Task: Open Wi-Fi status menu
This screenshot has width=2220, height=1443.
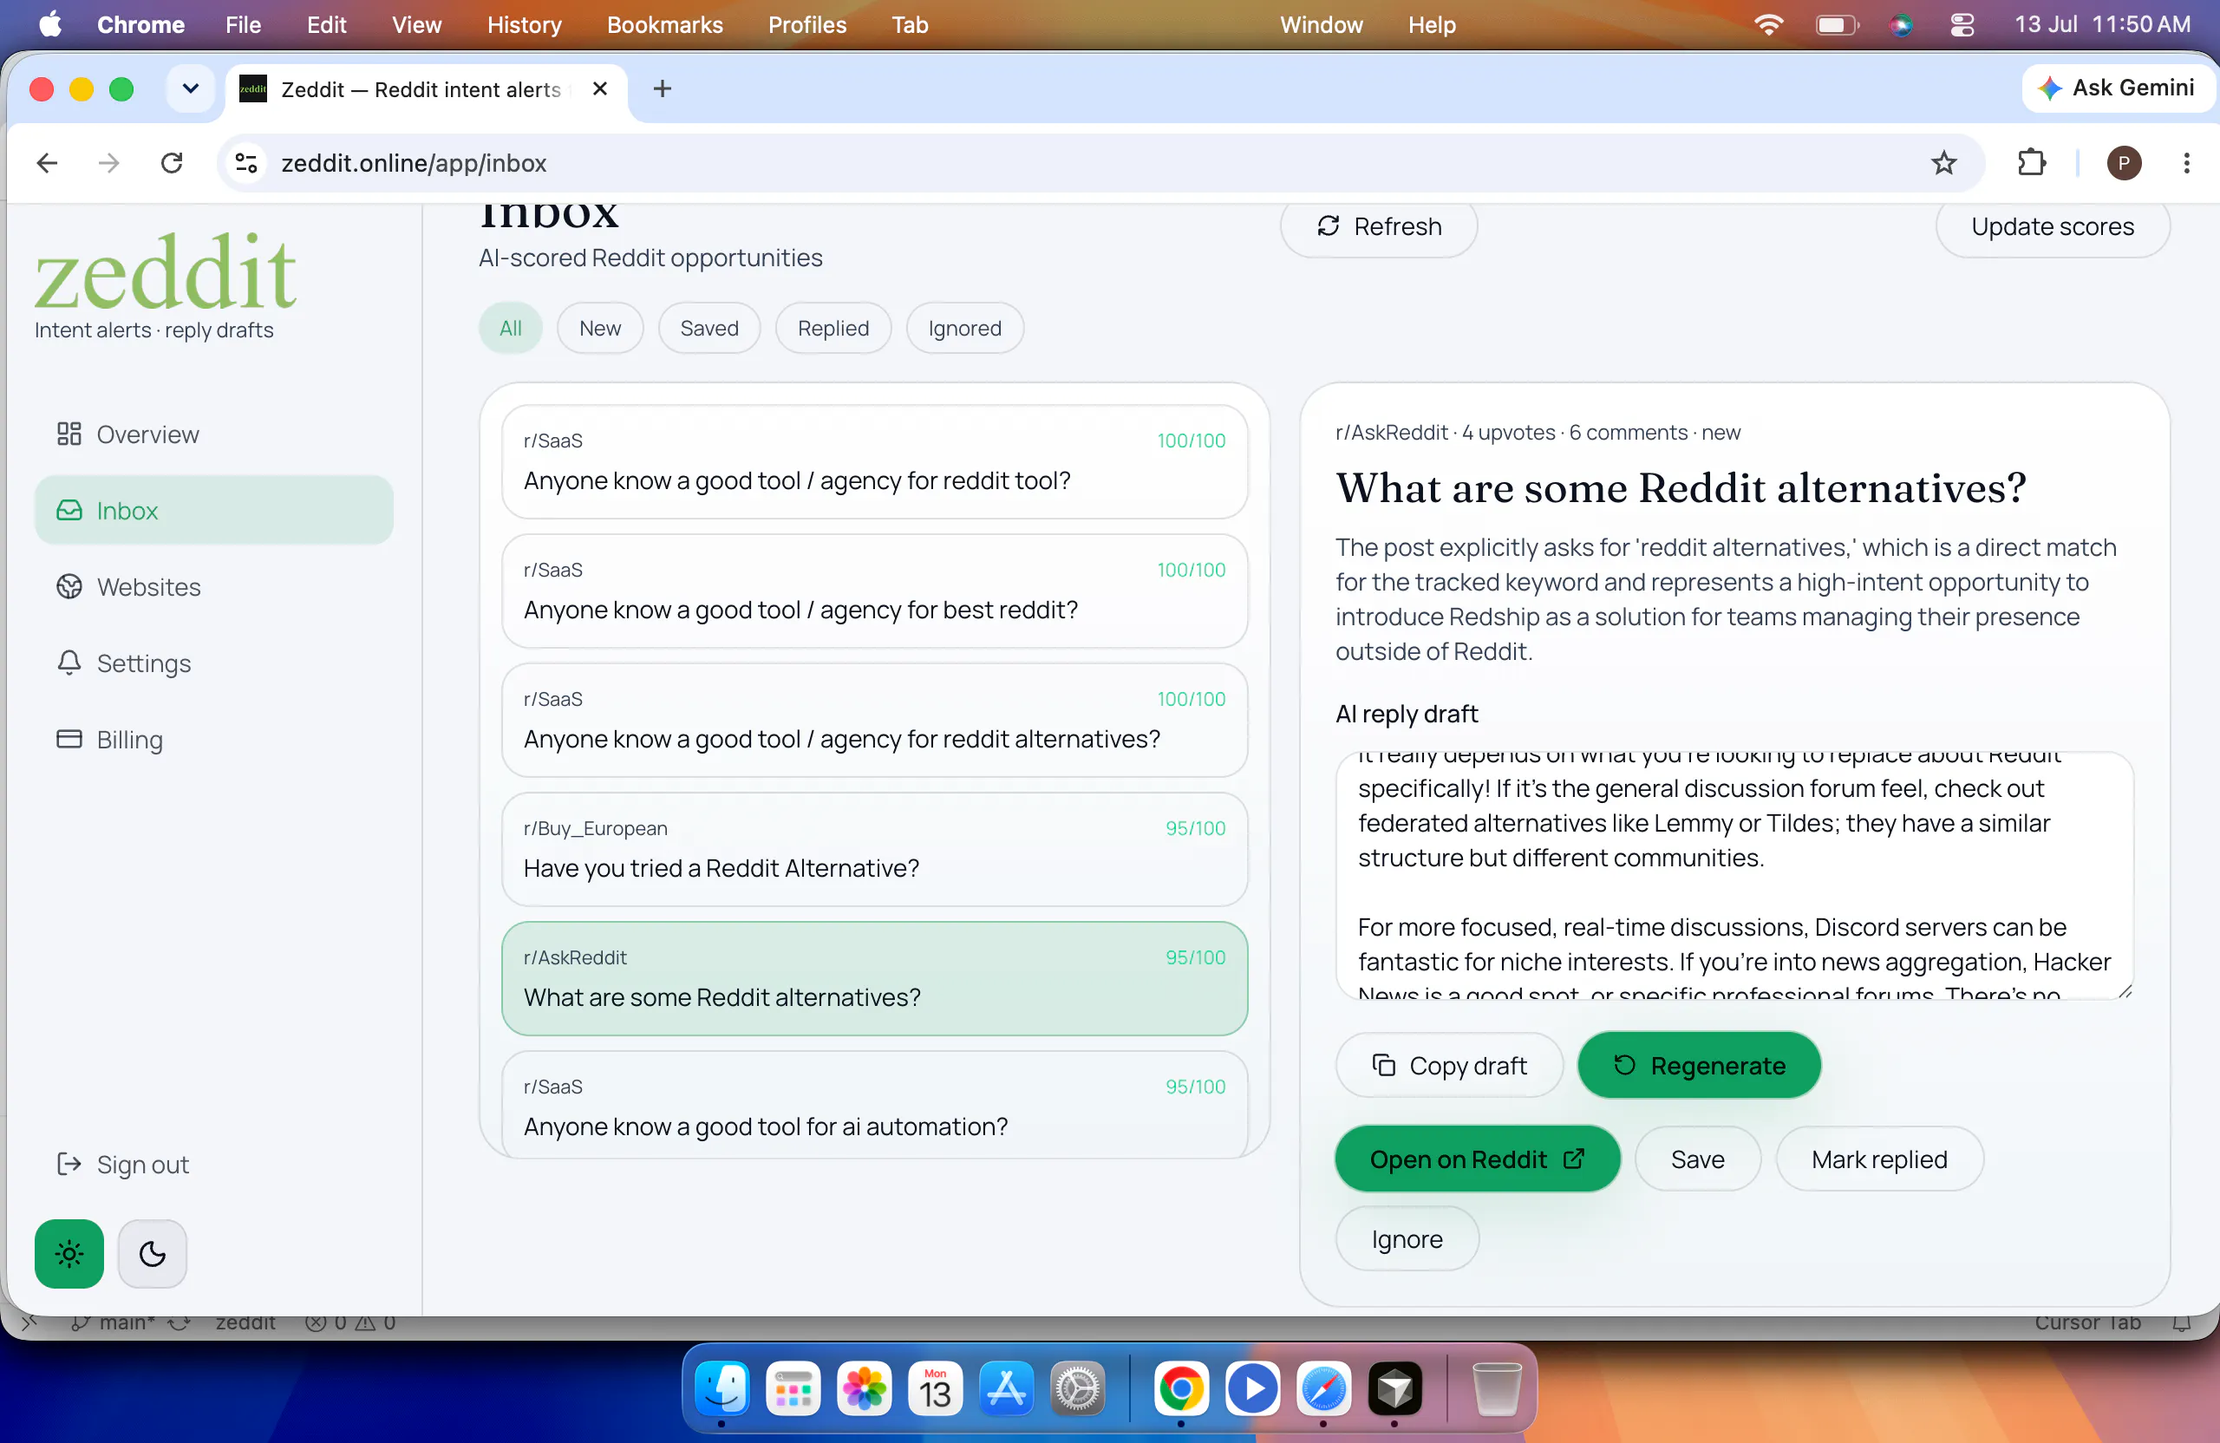Action: (1767, 24)
